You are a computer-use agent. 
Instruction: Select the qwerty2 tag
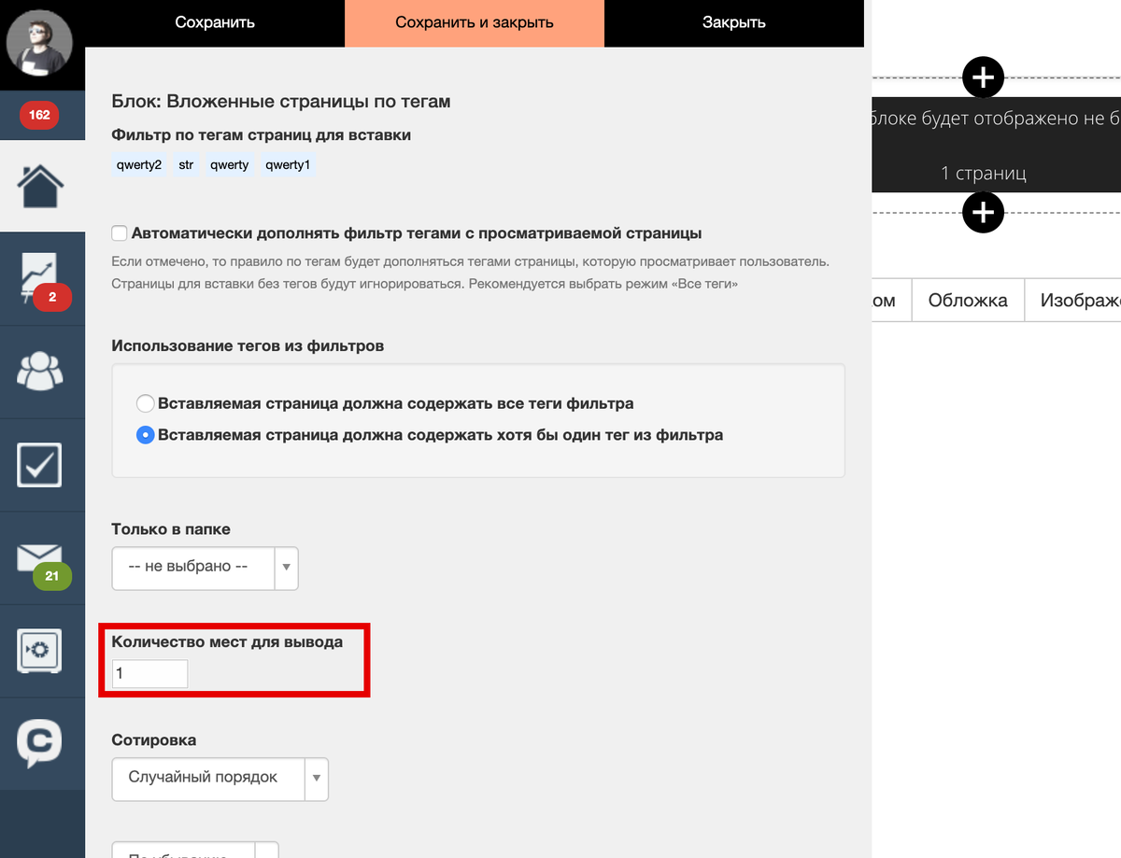click(x=139, y=165)
